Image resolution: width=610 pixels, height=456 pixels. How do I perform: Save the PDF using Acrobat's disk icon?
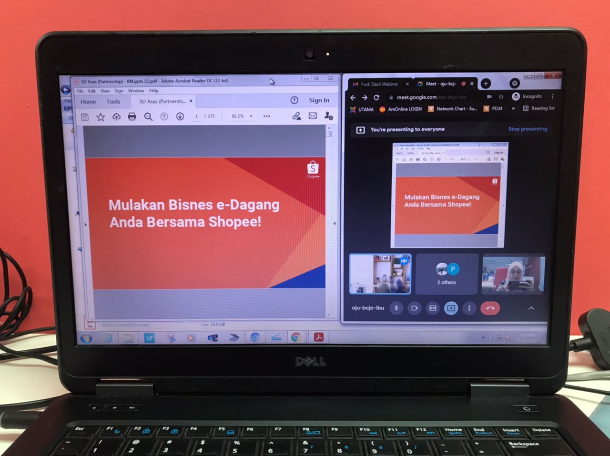click(x=85, y=117)
